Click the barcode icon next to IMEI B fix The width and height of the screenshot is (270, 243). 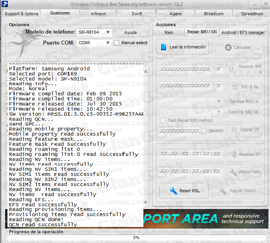point(235,87)
